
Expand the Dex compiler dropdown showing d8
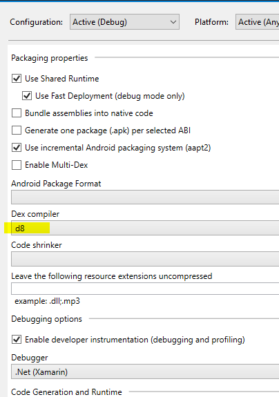(x=145, y=228)
